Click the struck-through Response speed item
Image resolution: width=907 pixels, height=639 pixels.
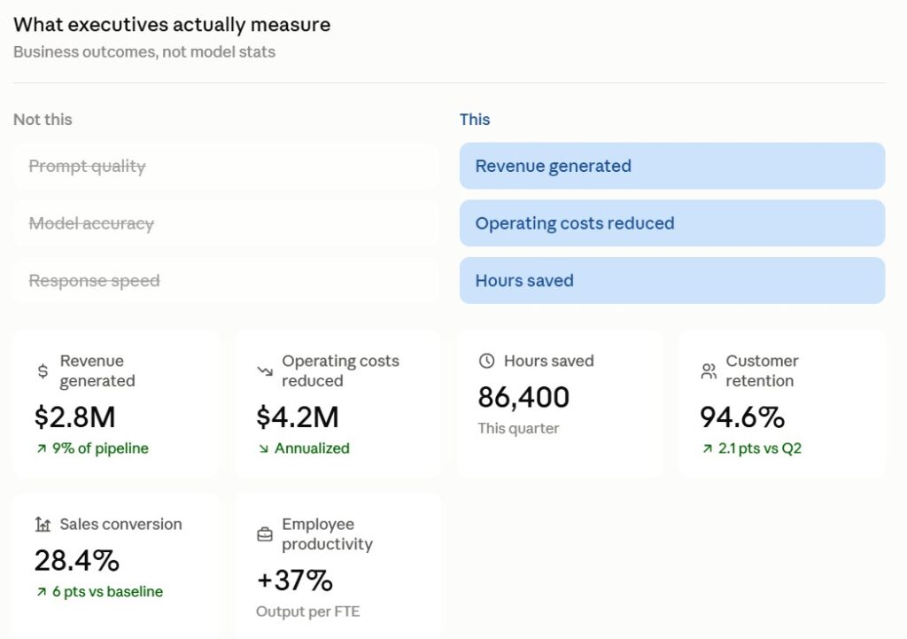(x=225, y=281)
